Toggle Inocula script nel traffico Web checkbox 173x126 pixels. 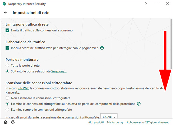coord(7,48)
